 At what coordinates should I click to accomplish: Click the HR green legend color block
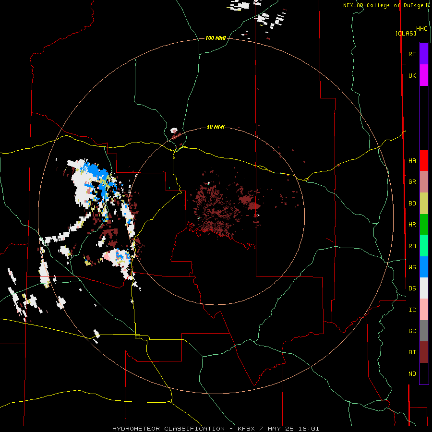[x=424, y=225]
